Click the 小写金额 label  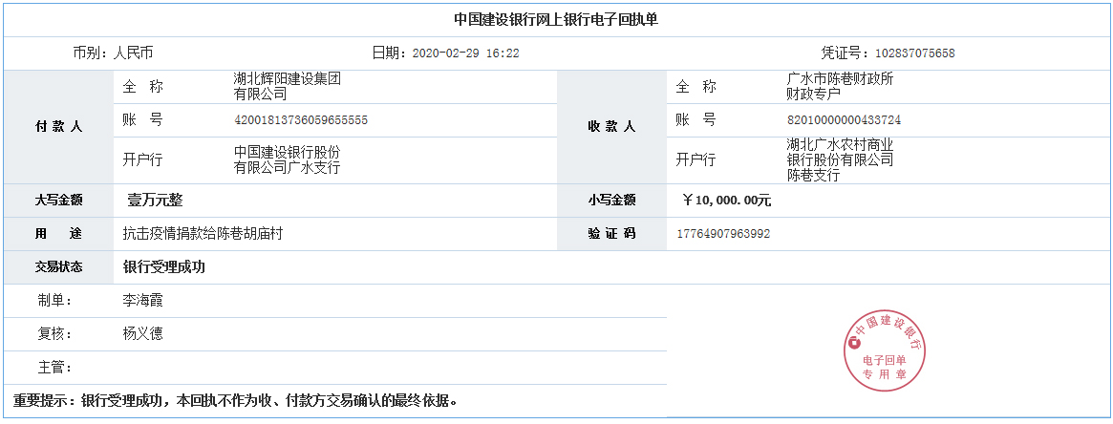point(611,201)
